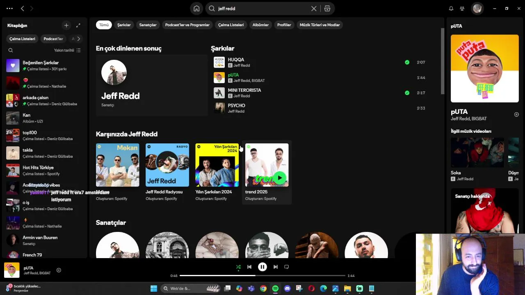Open Beğenilen Şarkılar playlist

[x=45, y=66]
